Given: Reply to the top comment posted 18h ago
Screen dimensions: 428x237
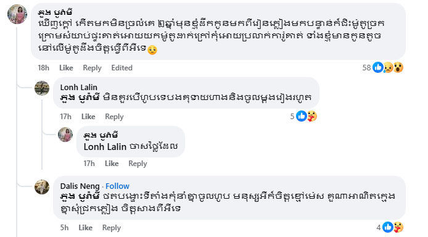Looking at the screenshot, I should [x=92, y=68].
